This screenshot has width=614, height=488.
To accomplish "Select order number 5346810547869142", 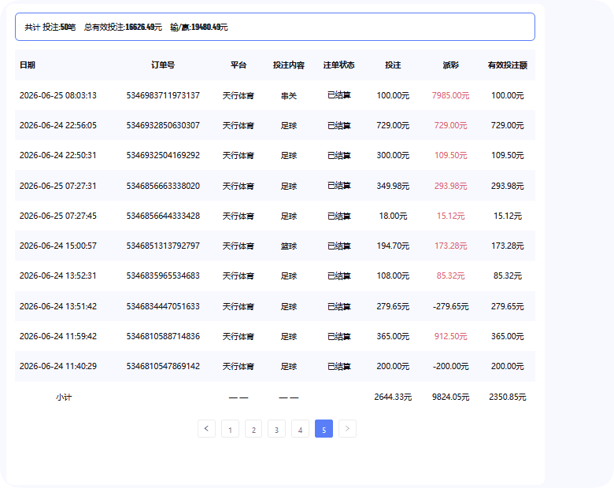I will point(163,366).
